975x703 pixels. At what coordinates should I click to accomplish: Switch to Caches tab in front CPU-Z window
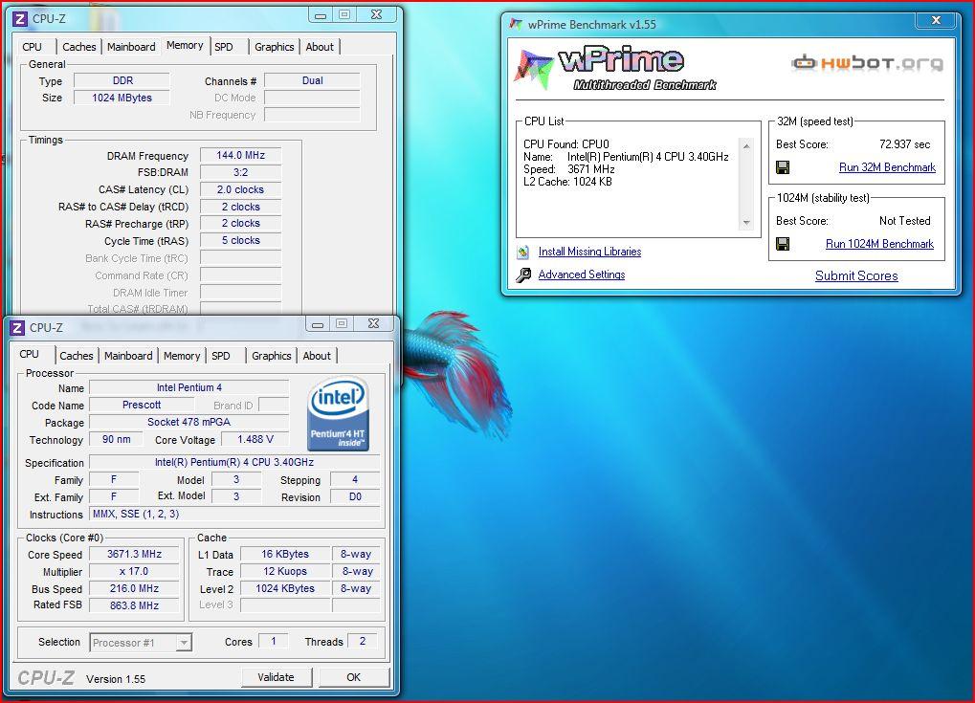[77, 356]
